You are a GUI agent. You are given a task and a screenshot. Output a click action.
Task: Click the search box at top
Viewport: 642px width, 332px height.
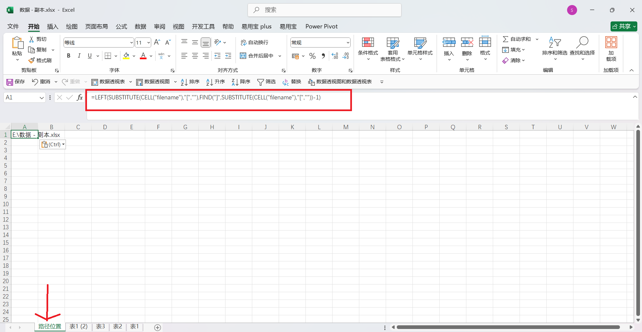[325, 10]
